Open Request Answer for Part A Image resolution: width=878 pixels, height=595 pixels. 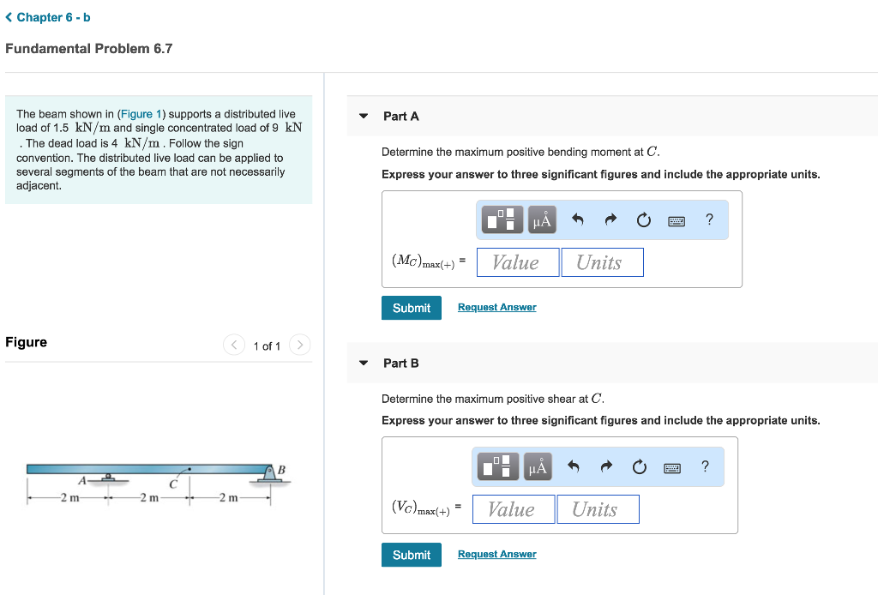click(496, 307)
